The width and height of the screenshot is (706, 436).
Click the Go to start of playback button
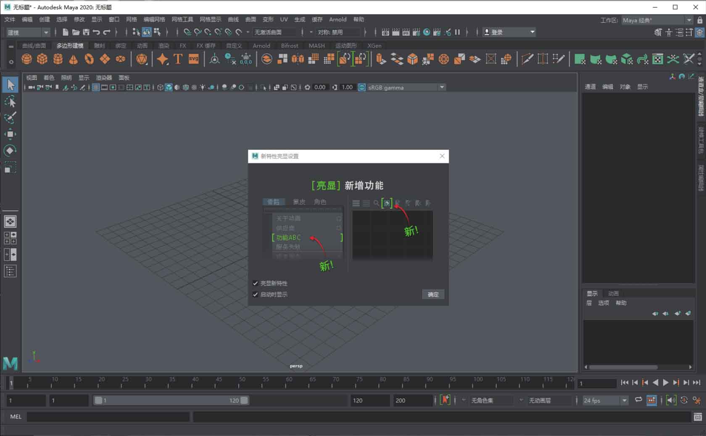coord(624,383)
